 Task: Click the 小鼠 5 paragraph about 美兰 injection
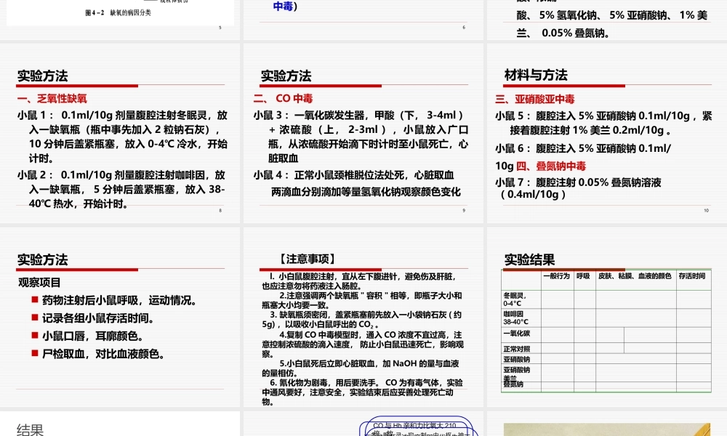coord(603,123)
